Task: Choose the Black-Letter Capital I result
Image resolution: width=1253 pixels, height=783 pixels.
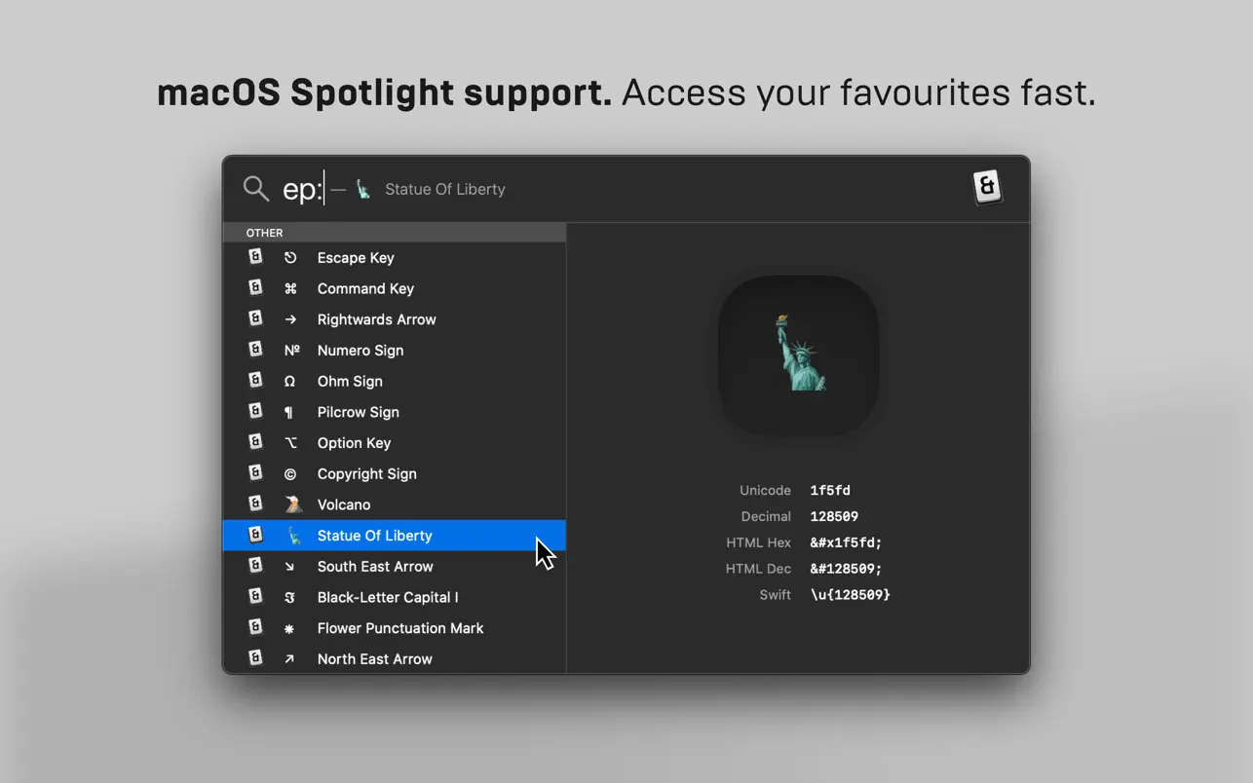Action: click(x=387, y=598)
